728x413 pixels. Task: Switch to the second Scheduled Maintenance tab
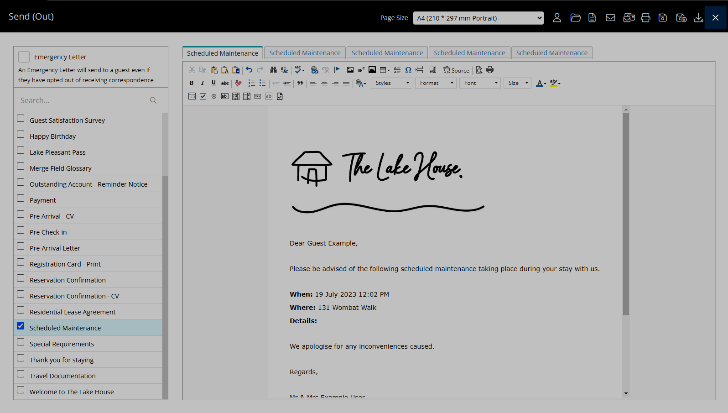pyautogui.click(x=305, y=53)
